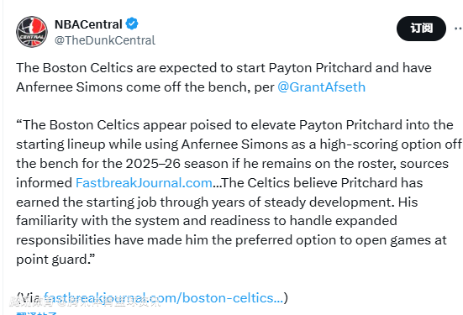Open the @TheDunkCentral handle
The image size is (463, 315).
pos(105,40)
